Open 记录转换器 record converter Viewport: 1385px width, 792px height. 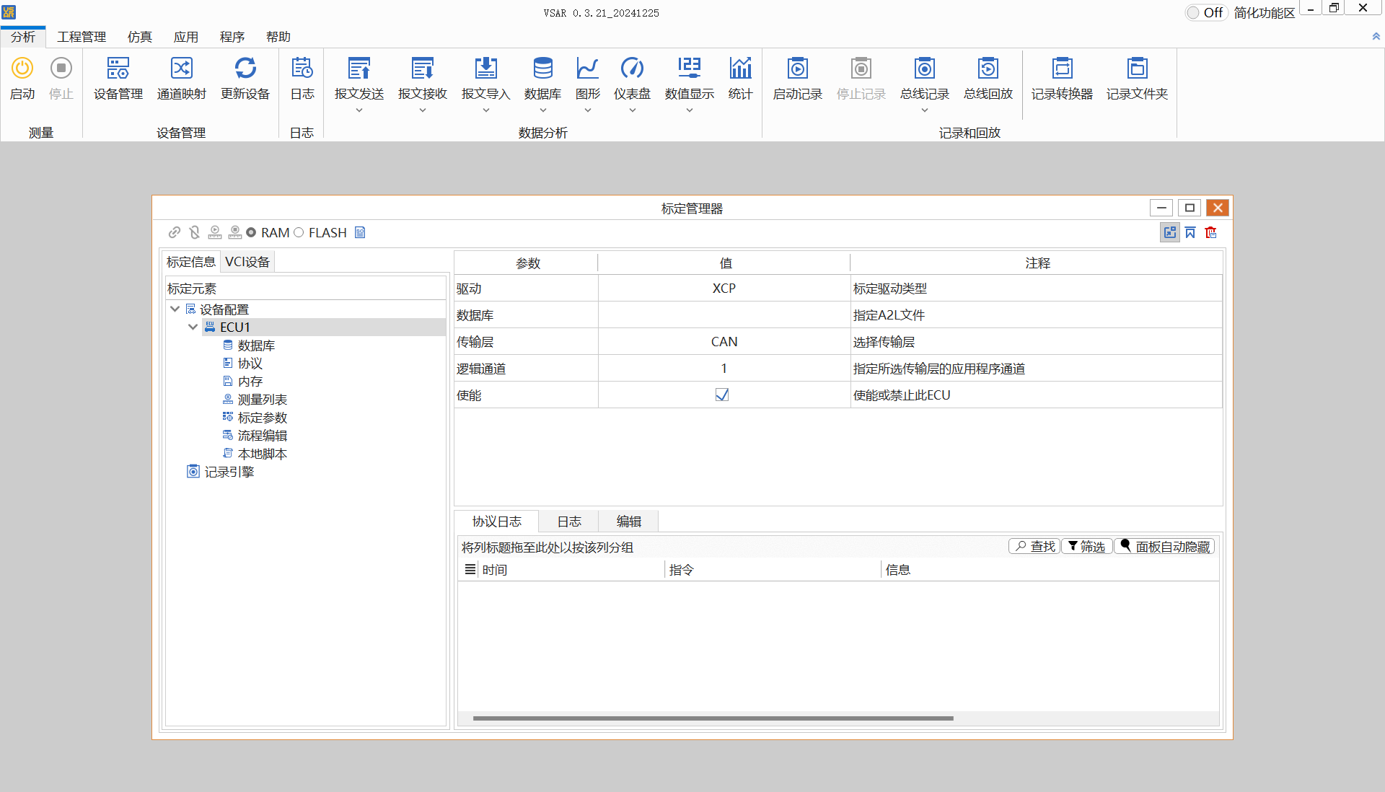(x=1063, y=78)
